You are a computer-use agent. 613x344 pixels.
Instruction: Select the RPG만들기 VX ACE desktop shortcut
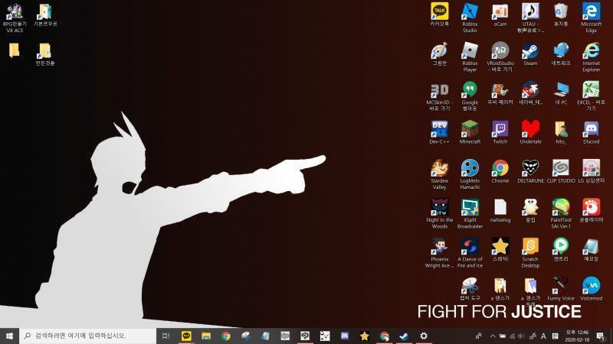(15, 18)
